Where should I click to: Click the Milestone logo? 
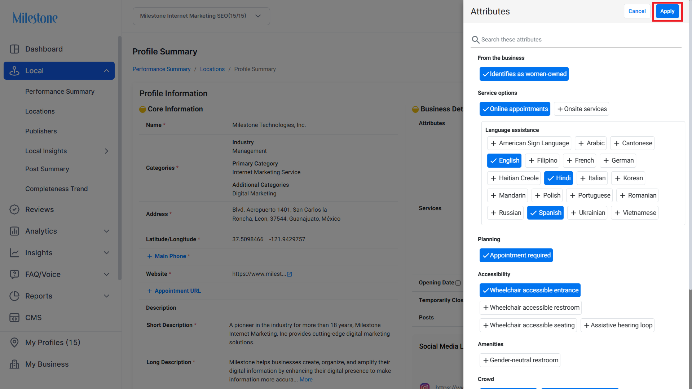coord(35,18)
